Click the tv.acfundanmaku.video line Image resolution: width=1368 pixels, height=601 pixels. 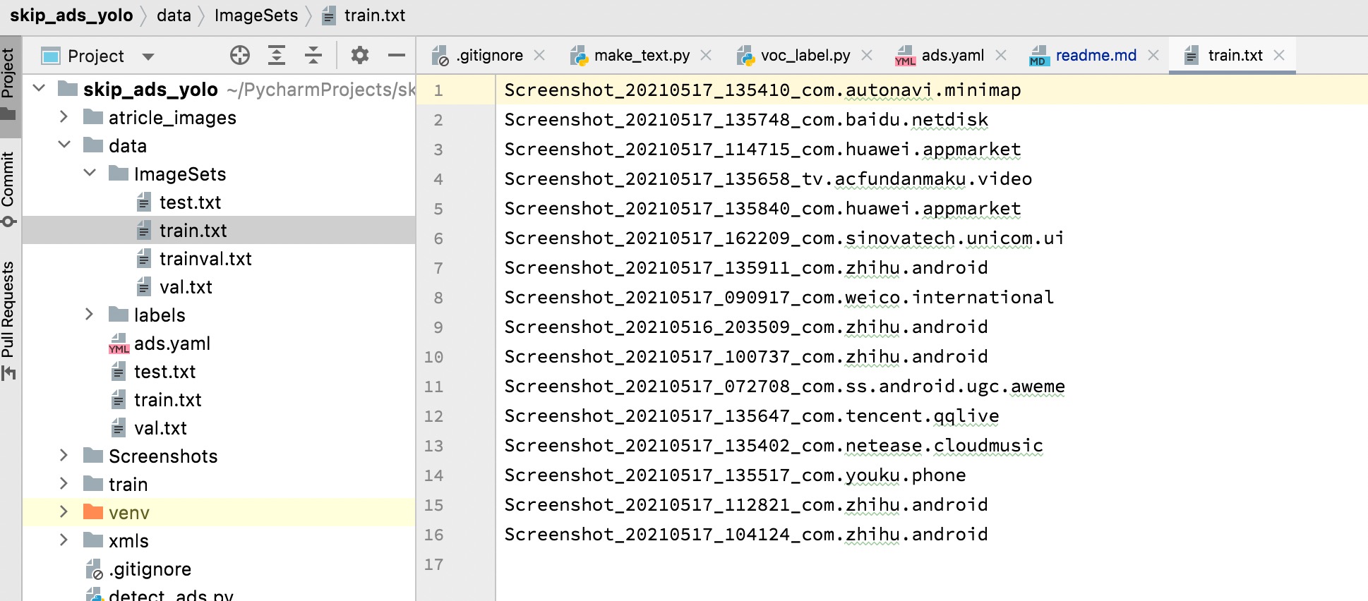(768, 179)
